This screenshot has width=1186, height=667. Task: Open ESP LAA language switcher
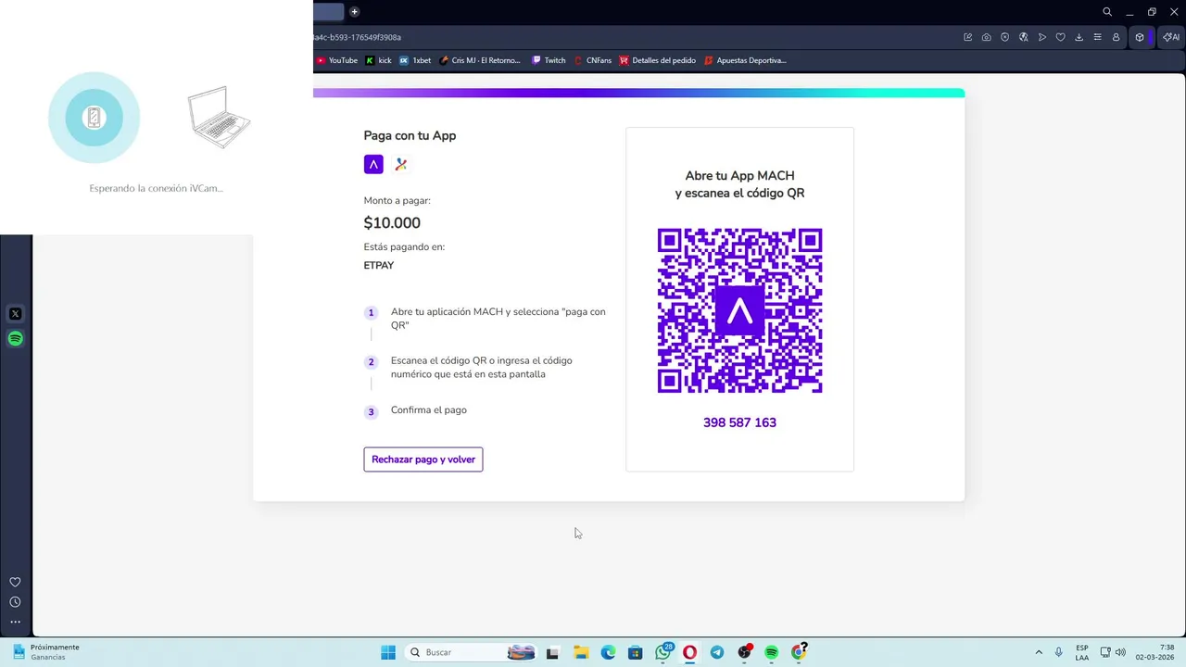pos(1082,652)
